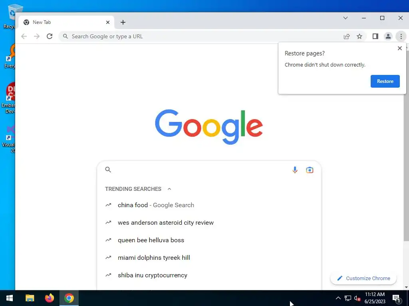Bookmark this tab with the star icon
Viewport: 409px width, 306px height.
[x=359, y=36]
